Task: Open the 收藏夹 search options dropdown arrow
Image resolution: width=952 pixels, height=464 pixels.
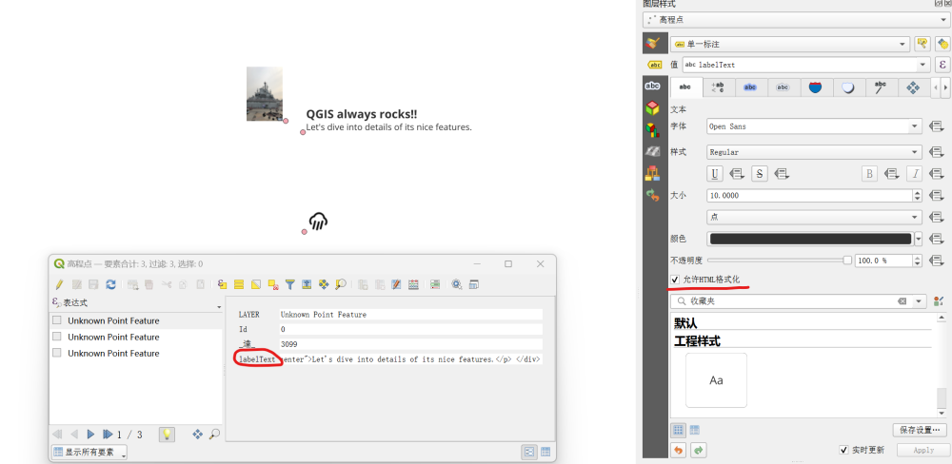Action: (x=920, y=301)
